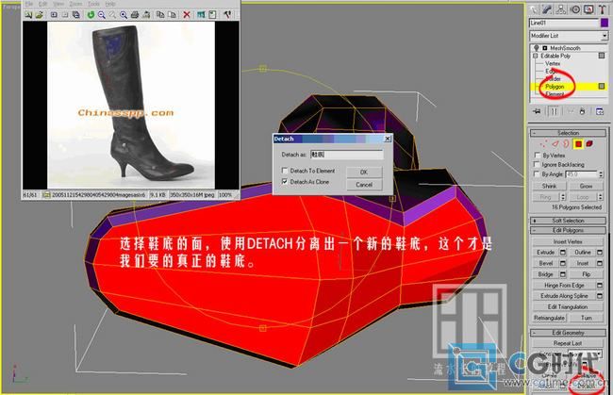Click the Pin Stack icon
Screen dimensions: 613x395
[x=537, y=112]
